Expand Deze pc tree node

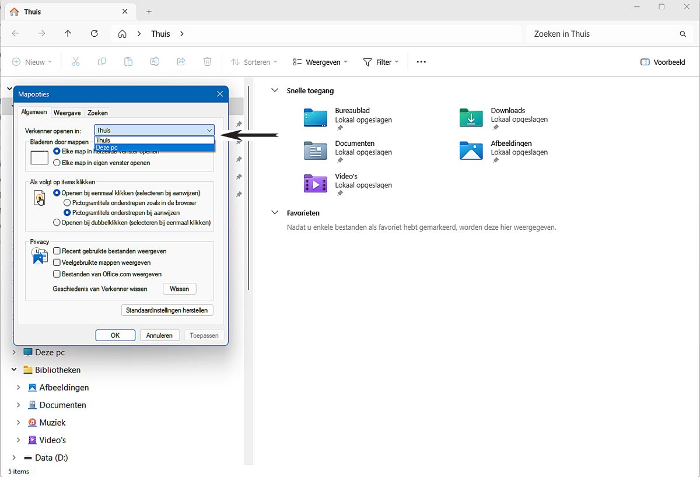click(14, 352)
